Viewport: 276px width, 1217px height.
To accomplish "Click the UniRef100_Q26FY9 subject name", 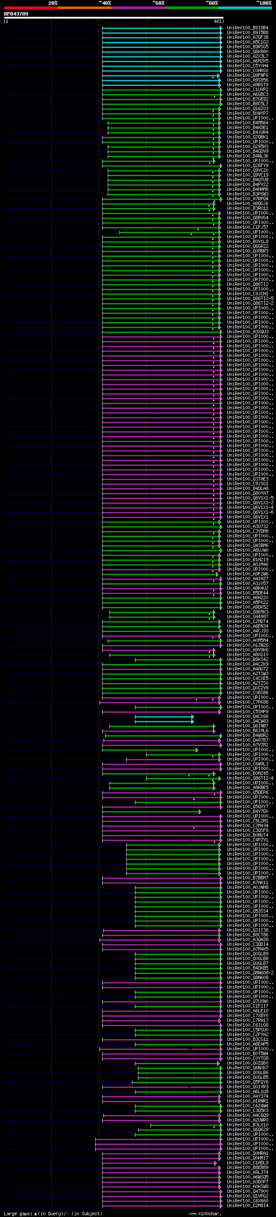I will pos(247,165).
